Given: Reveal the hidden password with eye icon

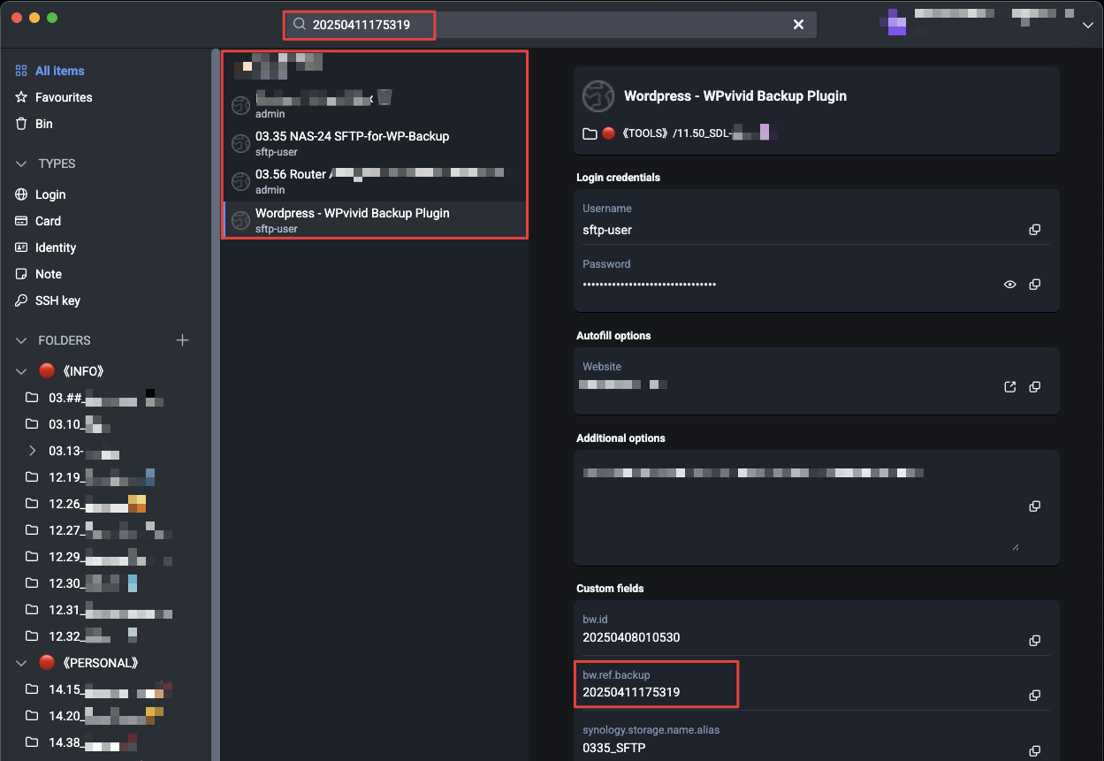Looking at the screenshot, I should 1009,285.
